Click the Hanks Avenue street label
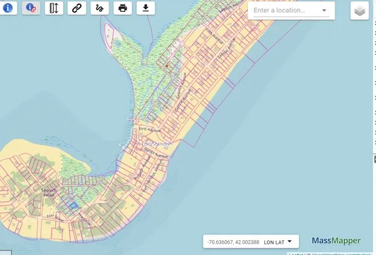 pyautogui.click(x=155, y=152)
